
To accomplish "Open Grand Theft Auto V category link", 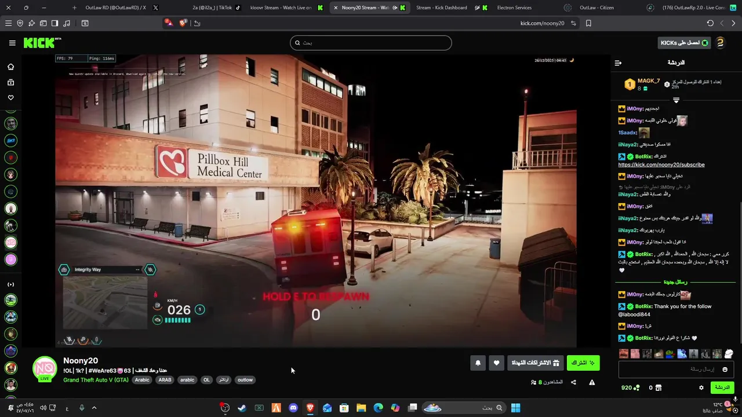I will point(96,380).
